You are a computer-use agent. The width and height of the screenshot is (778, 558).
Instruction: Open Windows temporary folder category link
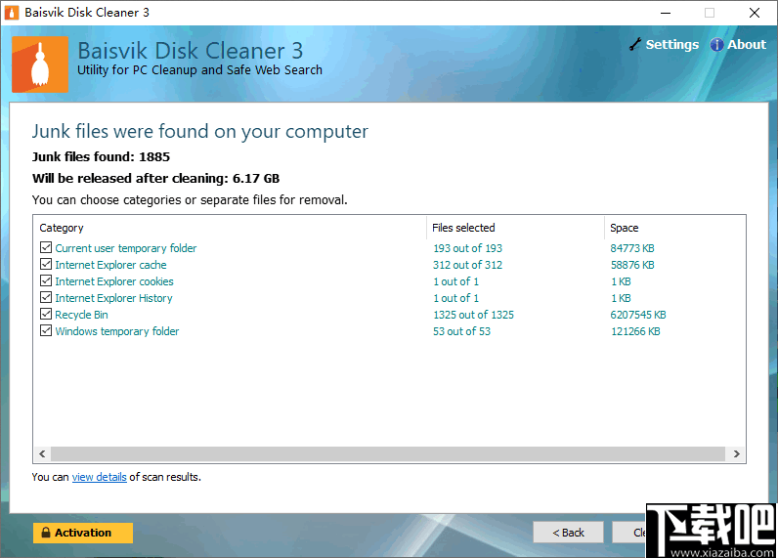pyautogui.click(x=117, y=331)
